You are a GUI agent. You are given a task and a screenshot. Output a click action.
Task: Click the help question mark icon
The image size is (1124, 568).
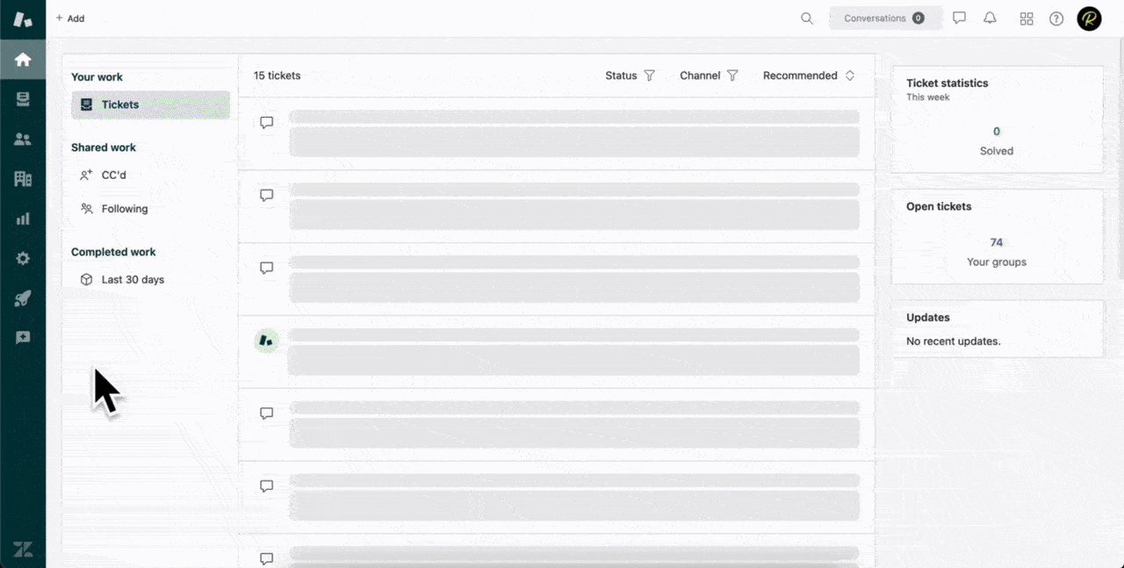tap(1056, 18)
